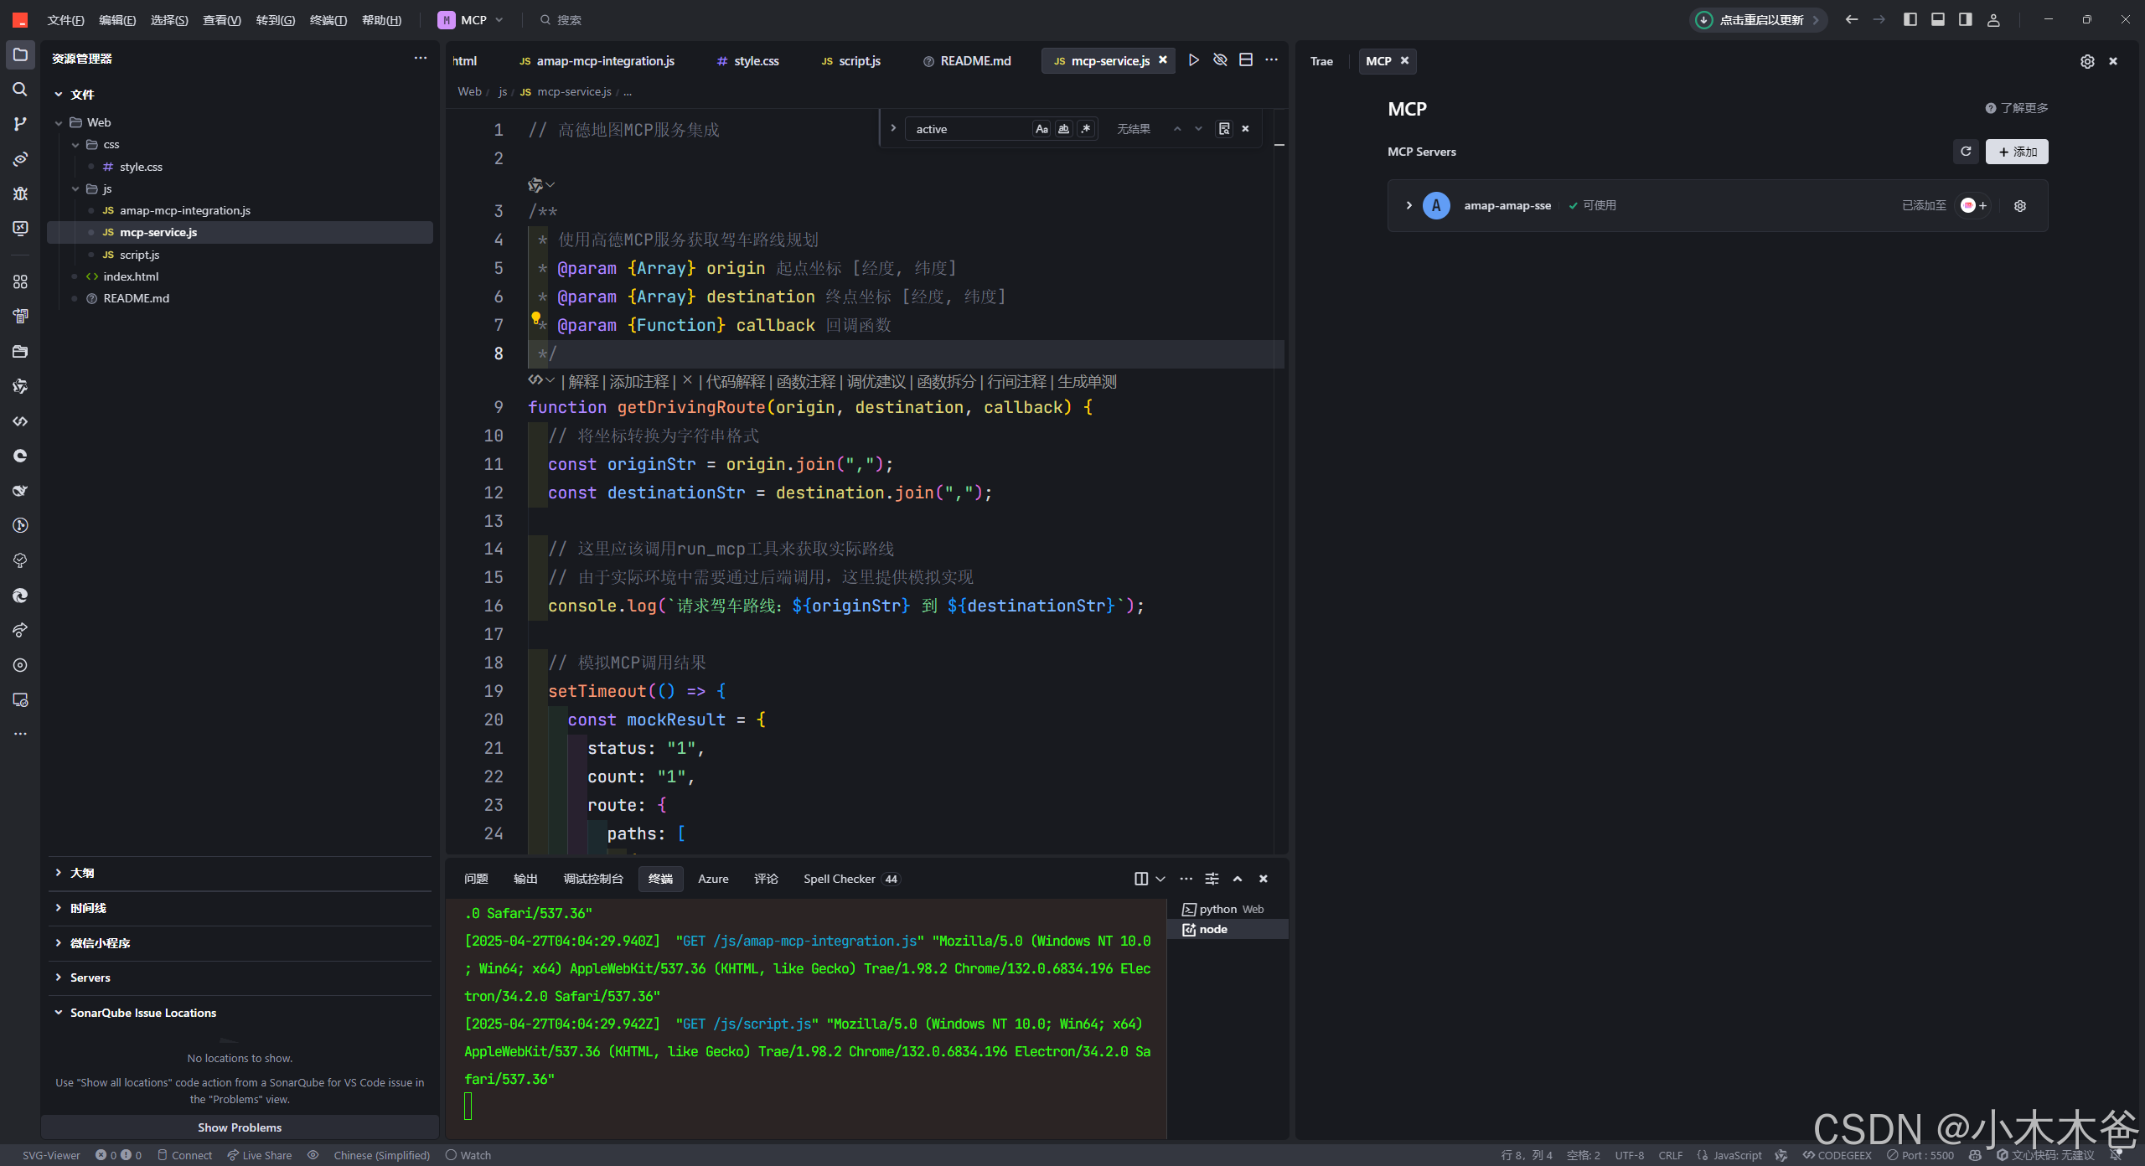Click the Show Problems button

click(x=240, y=1127)
